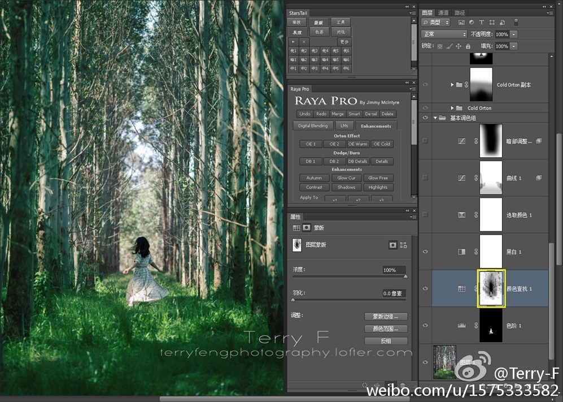Open the LMs tab in Raya Pro
The image size is (563, 402).
click(x=344, y=126)
